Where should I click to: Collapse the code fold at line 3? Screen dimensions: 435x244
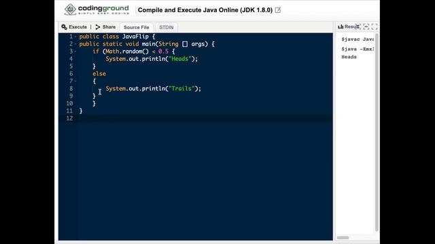point(75,52)
